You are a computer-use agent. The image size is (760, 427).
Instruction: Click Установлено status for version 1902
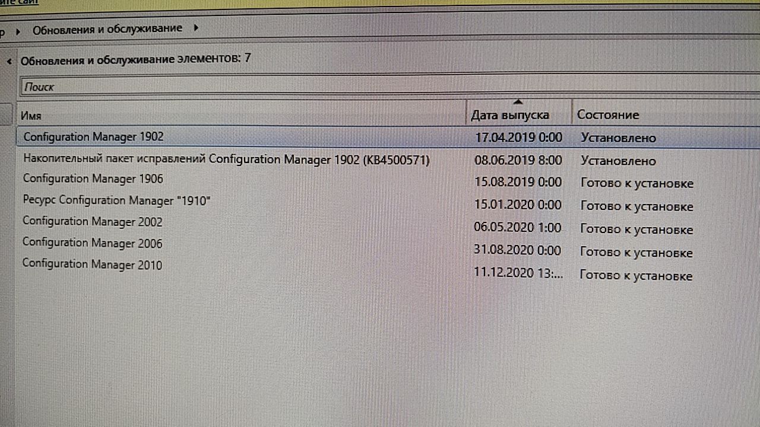pyautogui.click(x=618, y=138)
